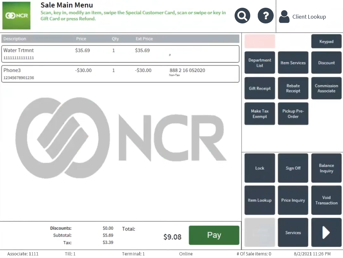The image size is (343, 258).
Task: Click the Tax value $3.39
Action: pyautogui.click(x=108, y=243)
